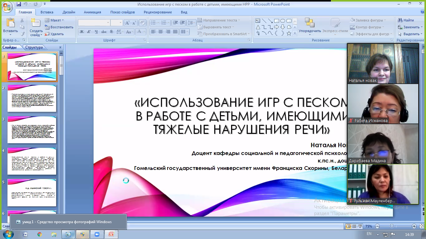426x239 pixels.
Task: Toggle bold formatting (Ж)
Action: (82, 31)
